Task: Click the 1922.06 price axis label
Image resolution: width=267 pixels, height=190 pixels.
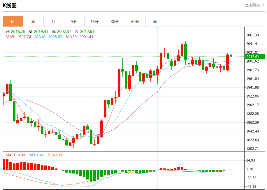Action: (x=252, y=96)
